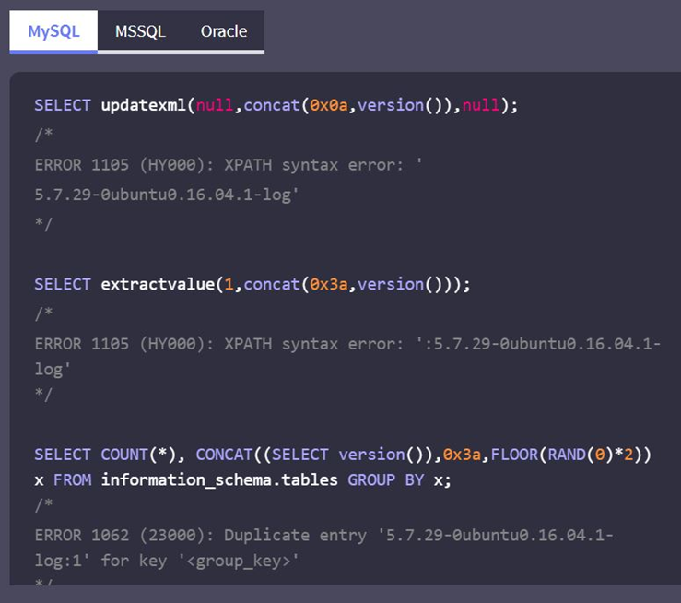Click the 'RAND' function text
The image size is (681, 603).
point(567,455)
